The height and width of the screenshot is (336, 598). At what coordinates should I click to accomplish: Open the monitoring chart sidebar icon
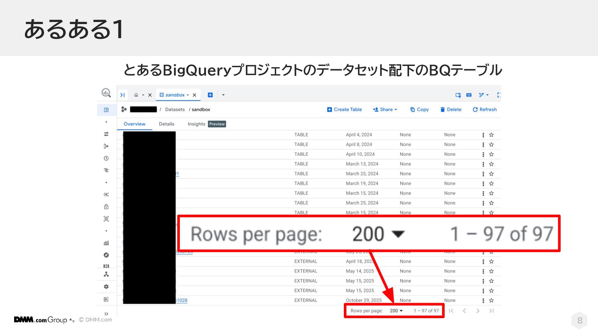pos(106,243)
